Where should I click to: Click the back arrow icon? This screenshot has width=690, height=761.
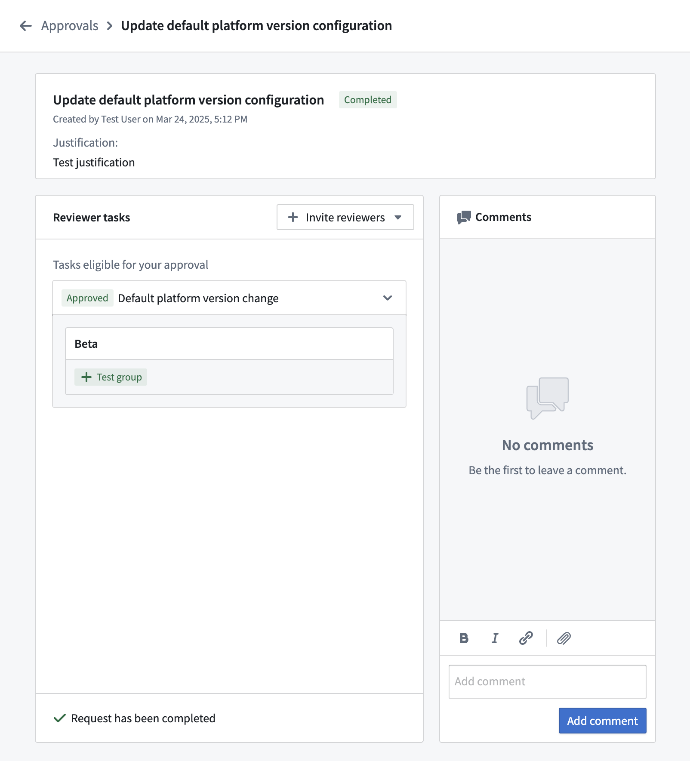pos(26,26)
